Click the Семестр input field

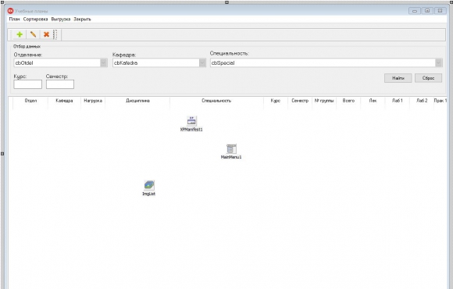(x=60, y=84)
